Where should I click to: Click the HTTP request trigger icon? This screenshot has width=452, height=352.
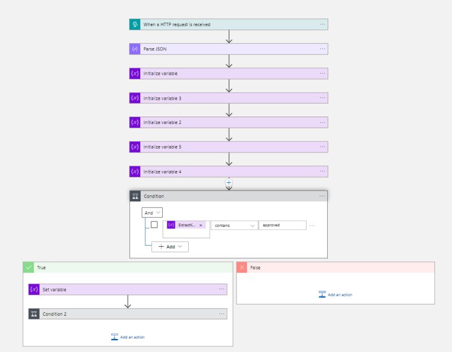(134, 24)
